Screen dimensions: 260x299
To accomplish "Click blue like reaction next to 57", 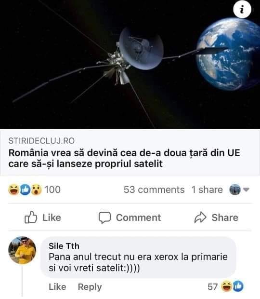I will [x=238, y=286].
